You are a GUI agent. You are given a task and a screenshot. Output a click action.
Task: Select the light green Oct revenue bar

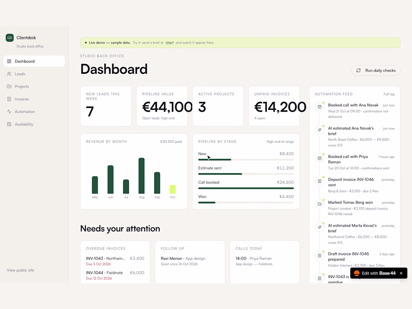173,190
